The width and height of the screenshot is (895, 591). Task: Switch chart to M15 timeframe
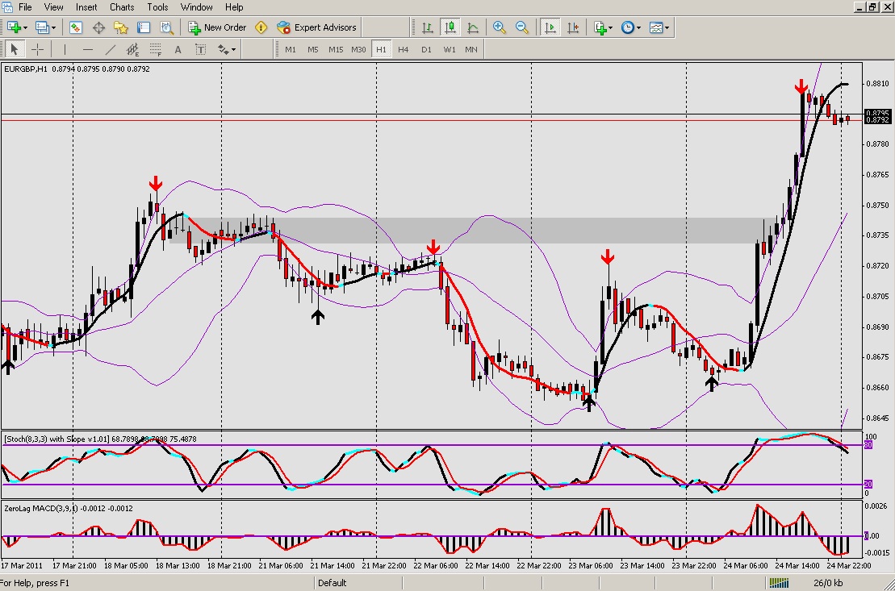point(336,50)
